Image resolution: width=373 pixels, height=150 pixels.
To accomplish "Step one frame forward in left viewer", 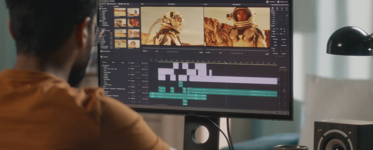I will click(174, 52).
